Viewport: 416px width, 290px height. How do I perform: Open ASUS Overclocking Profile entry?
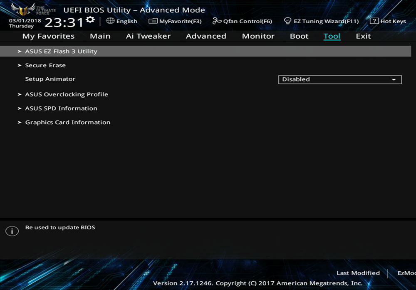point(67,94)
